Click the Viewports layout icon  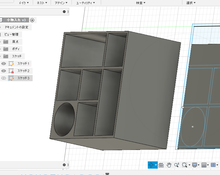click(x=213, y=165)
